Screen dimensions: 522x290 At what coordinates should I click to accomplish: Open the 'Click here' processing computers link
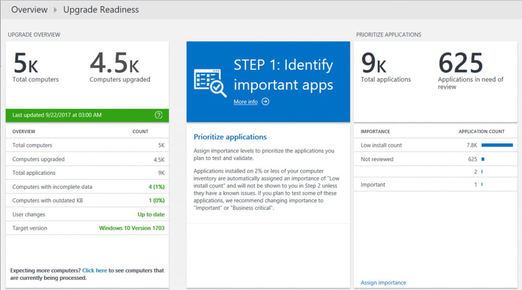pyautogui.click(x=95, y=271)
